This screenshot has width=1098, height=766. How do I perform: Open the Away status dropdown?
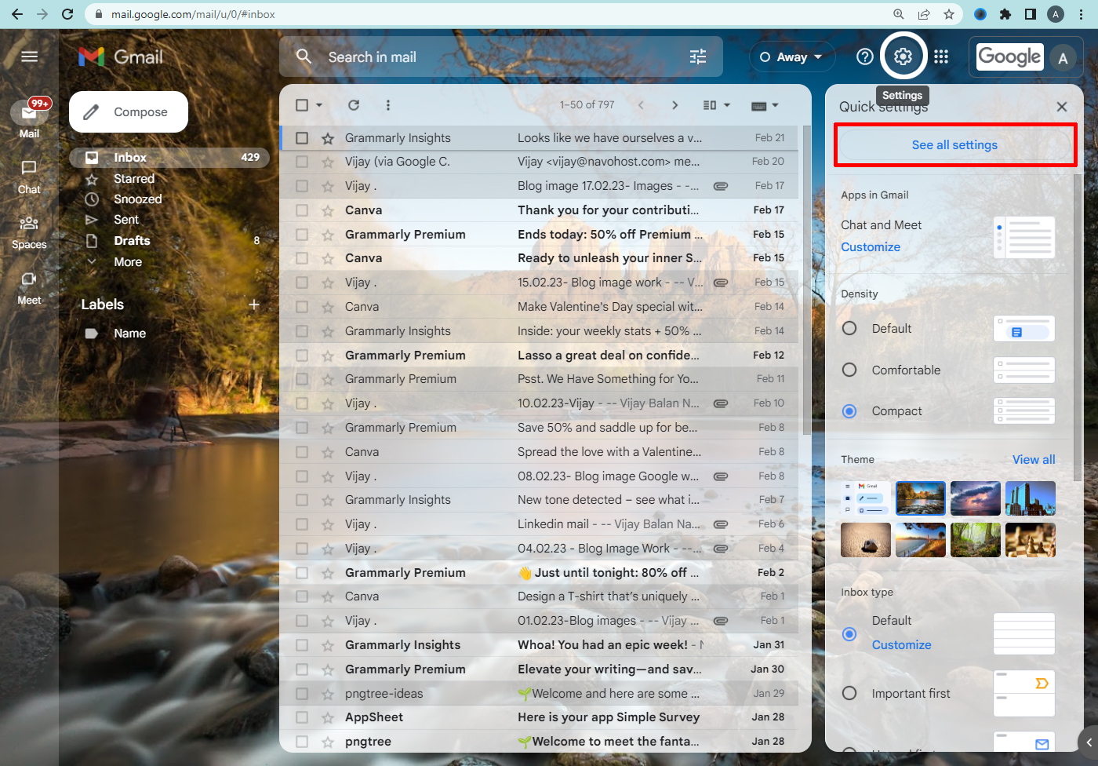tap(791, 57)
